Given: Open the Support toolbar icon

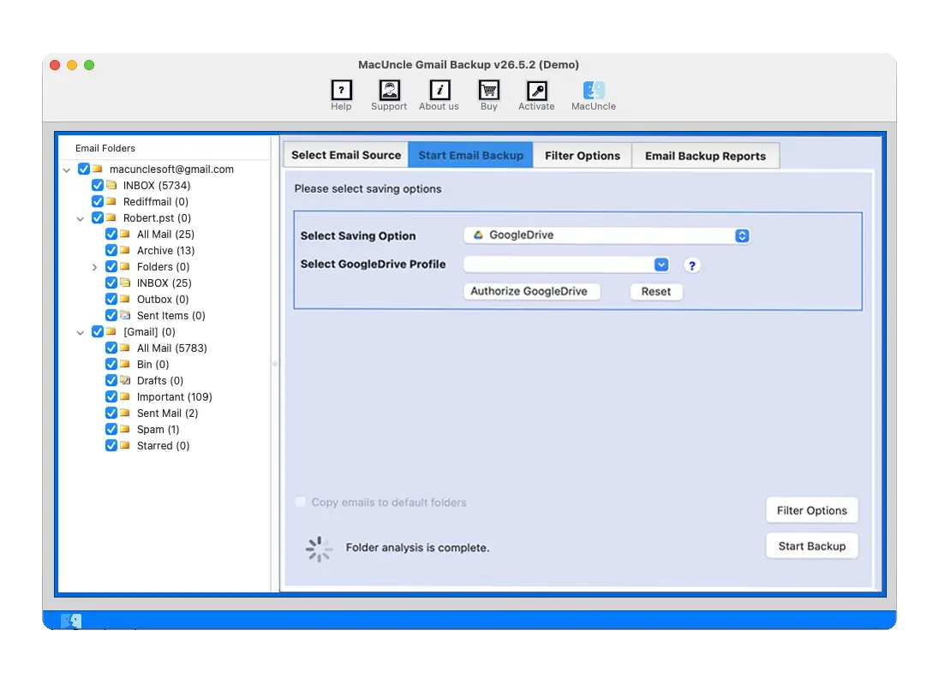Looking at the screenshot, I should coord(389,91).
